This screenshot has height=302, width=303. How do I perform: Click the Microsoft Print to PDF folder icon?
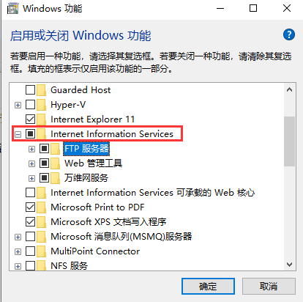tap(42, 207)
